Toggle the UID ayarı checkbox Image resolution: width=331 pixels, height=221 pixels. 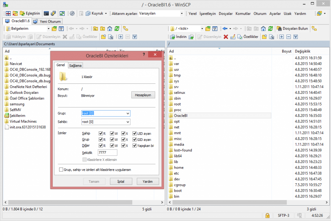pyautogui.click(x=134, y=133)
